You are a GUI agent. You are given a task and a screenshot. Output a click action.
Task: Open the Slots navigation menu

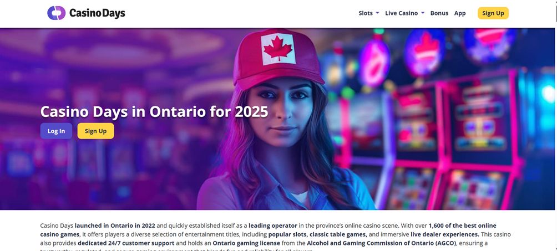[x=366, y=13]
